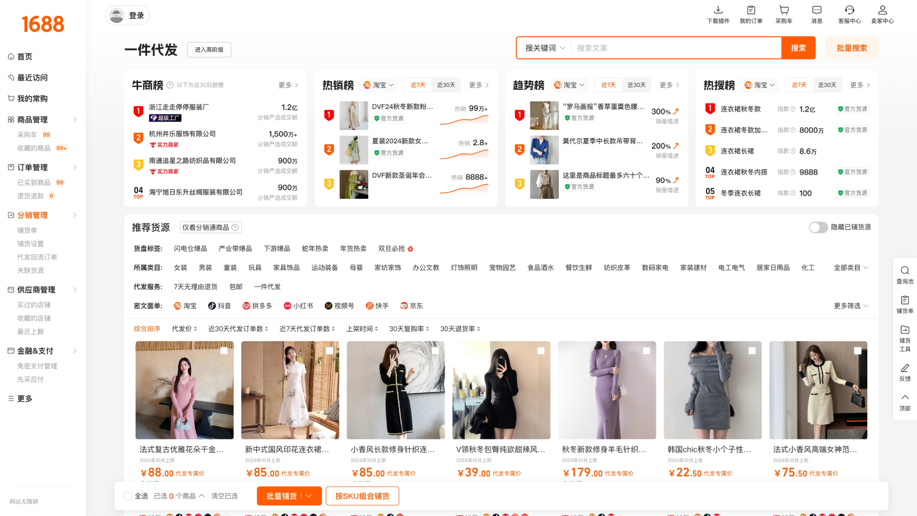This screenshot has height=516, width=917.
Task: Click 进入高阶版 button
Action: click(x=209, y=49)
